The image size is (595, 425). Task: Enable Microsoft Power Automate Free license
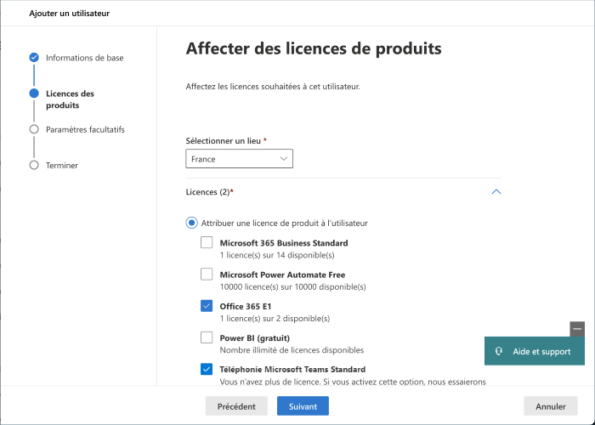[207, 274]
